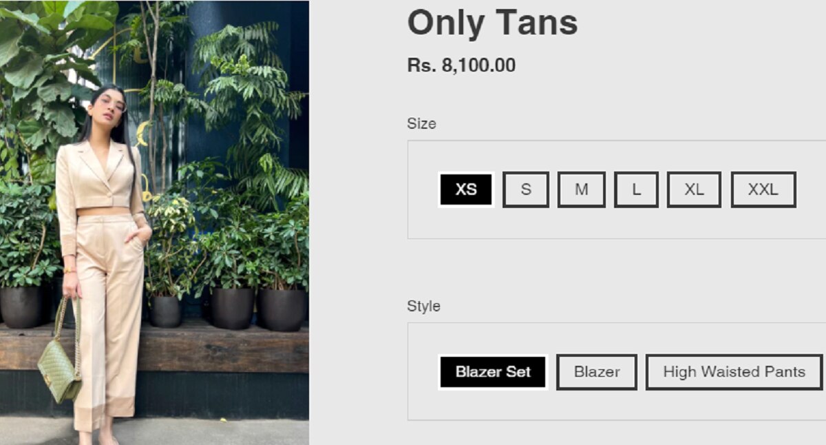Image resolution: width=826 pixels, height=445 pixels.
Task: Click the Style label heading
Action: pyautogui.click(x=423, y=306)
